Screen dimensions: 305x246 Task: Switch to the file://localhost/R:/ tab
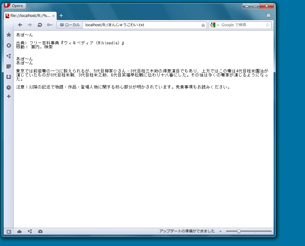point(30,16)
